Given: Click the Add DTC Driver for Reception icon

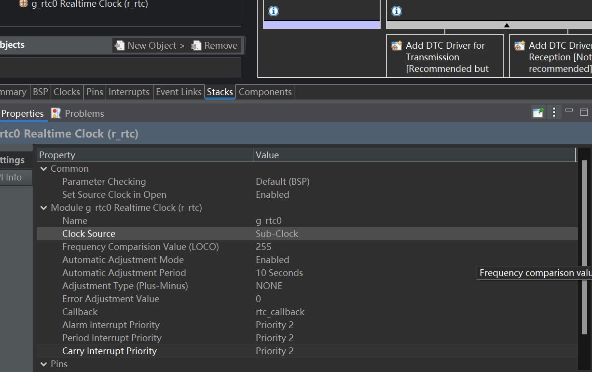Looking at the screenshot, I should pos(520,46).
